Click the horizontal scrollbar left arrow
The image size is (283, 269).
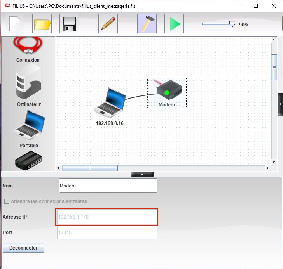(x=59, y=168)
